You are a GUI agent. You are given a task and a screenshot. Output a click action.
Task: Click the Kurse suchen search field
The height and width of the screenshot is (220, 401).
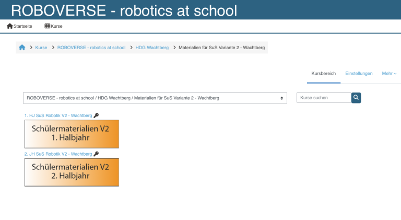click(324, 98)
